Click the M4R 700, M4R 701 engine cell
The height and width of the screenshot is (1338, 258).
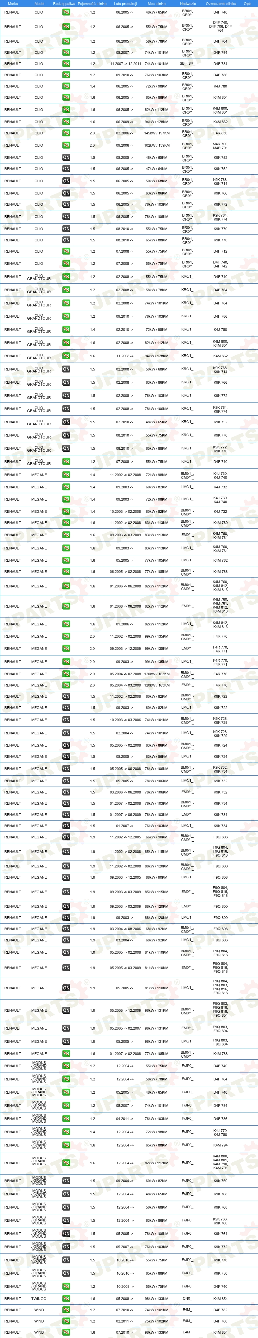(220, 146)
